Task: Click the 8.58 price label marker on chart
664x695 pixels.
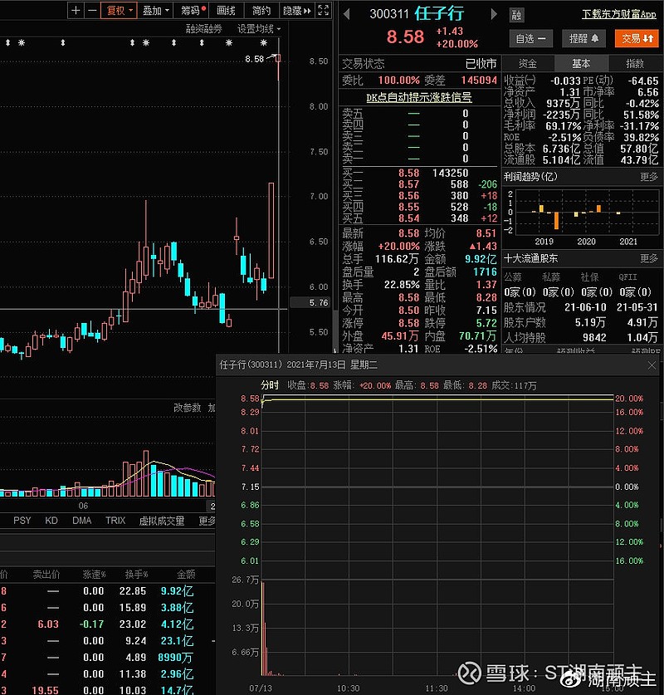Action: pos(254,59)
